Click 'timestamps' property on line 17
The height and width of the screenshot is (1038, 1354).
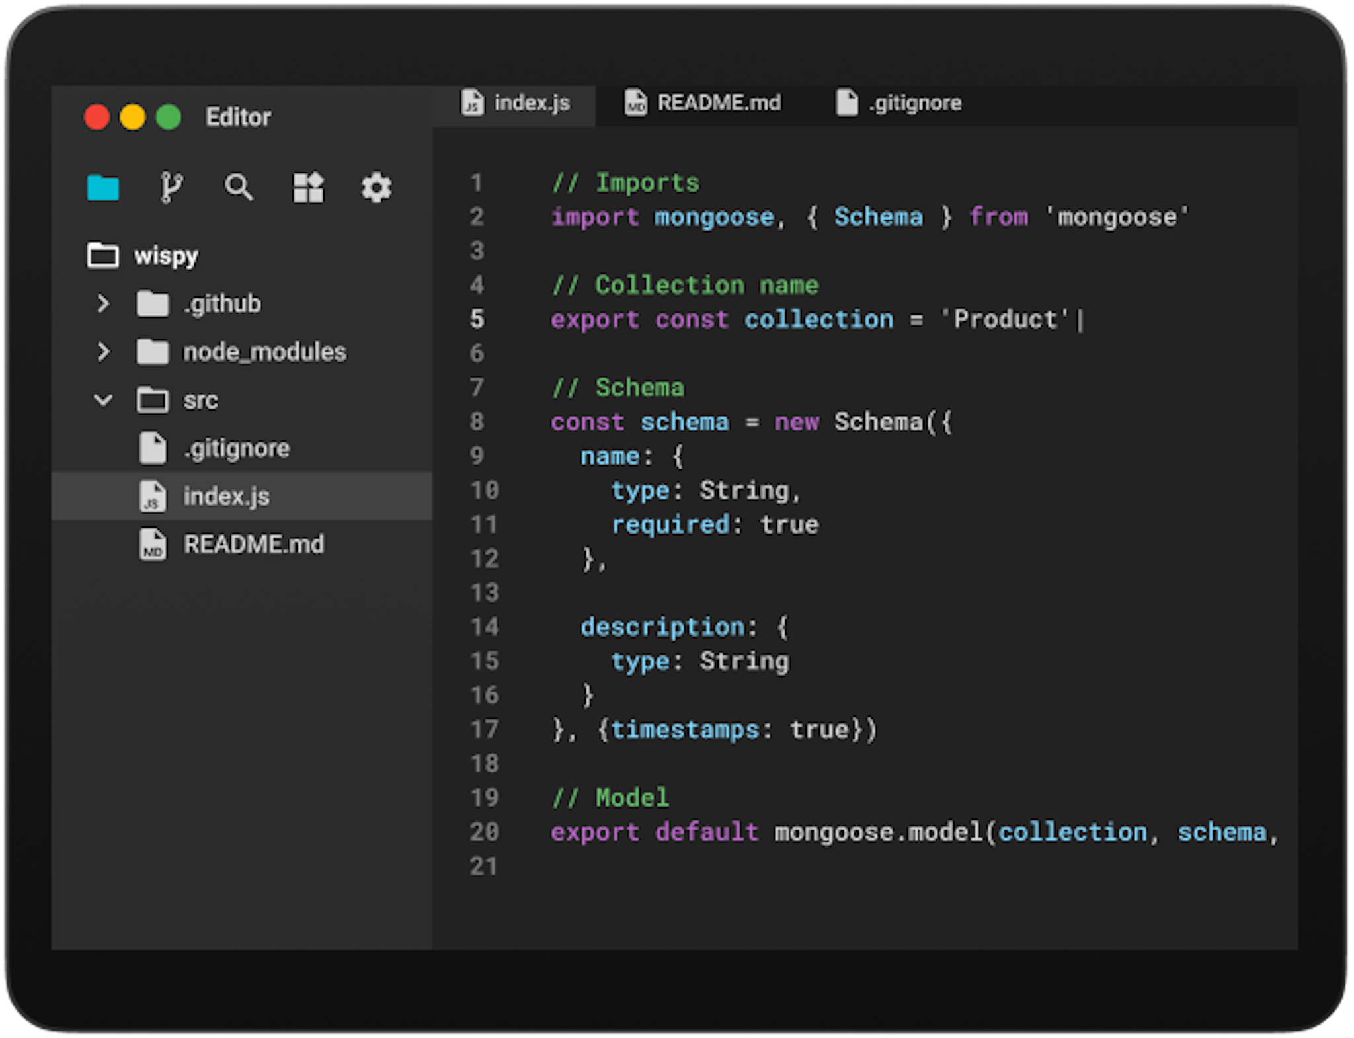coord(685,729)
